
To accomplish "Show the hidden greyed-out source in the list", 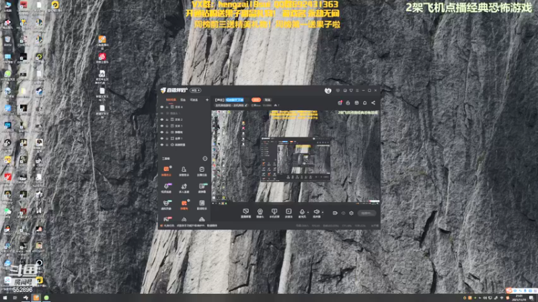I will coord(162,113).
